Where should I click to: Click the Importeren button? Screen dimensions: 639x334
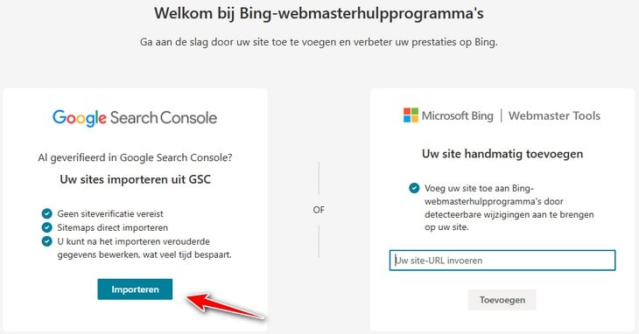[135, 289]
